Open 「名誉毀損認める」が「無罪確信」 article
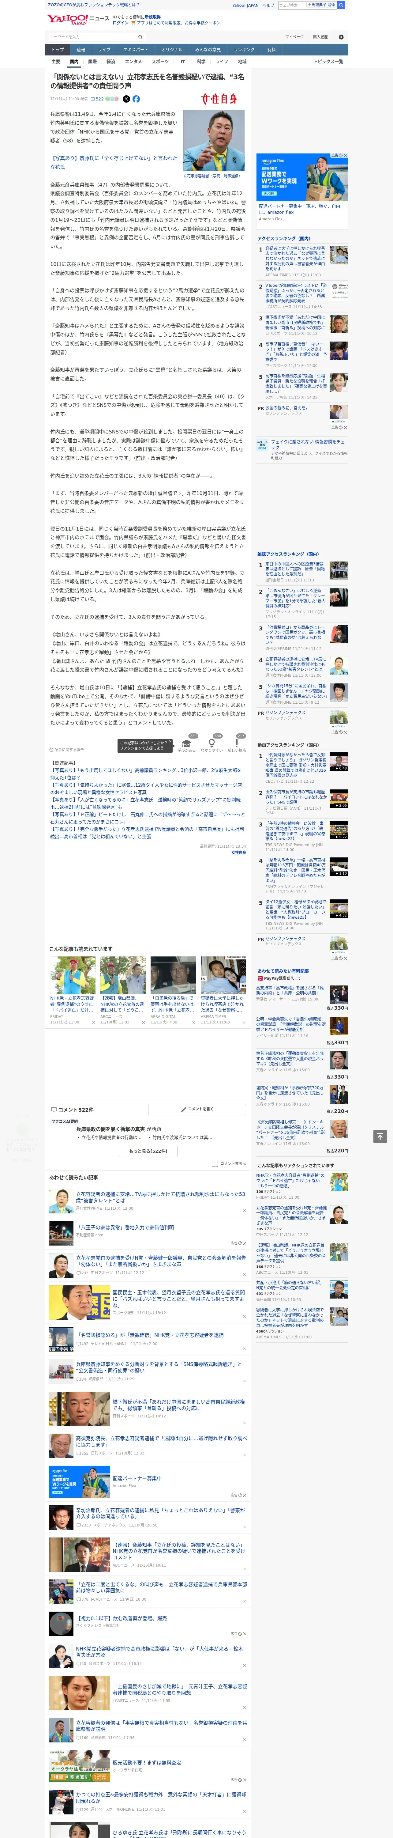393x1838 pixels. (150, 1334)
